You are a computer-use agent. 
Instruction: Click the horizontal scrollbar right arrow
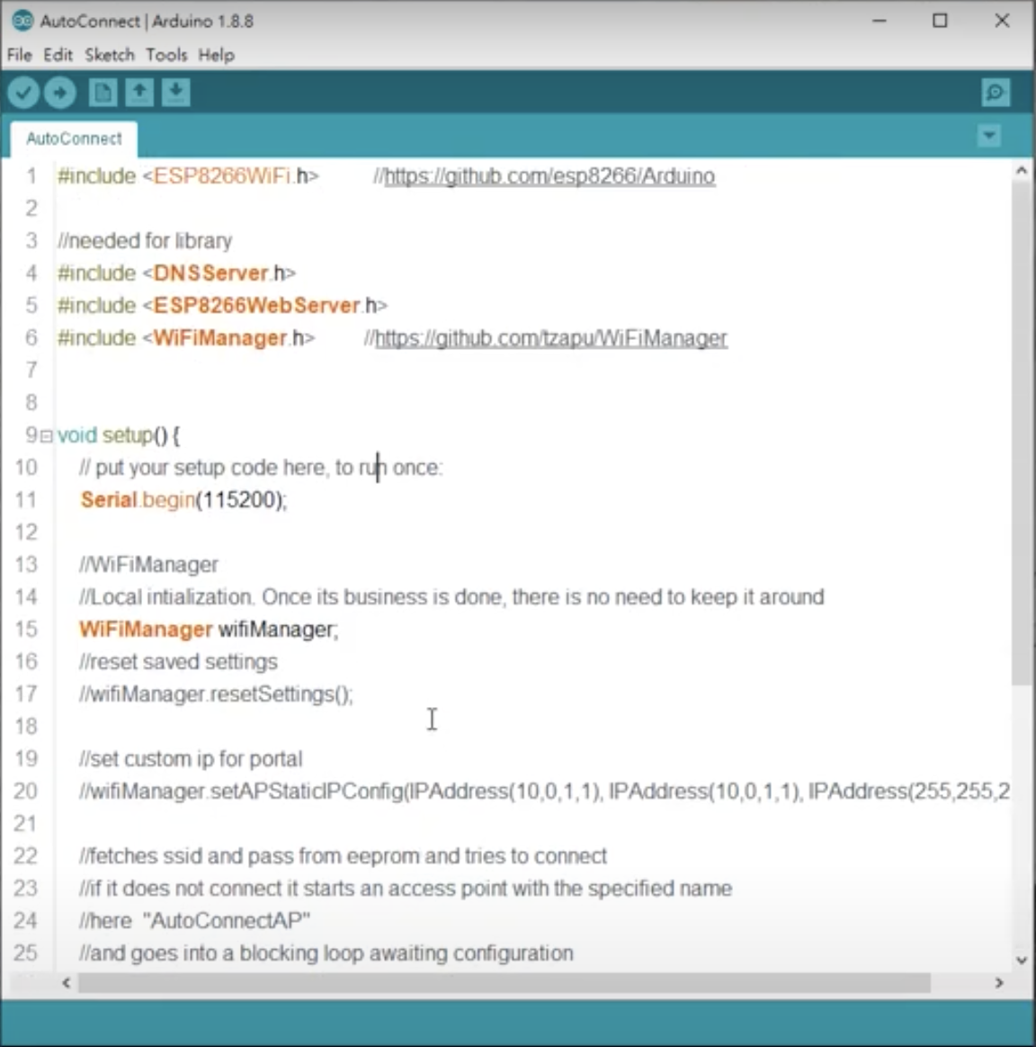(x=999, y=982)
